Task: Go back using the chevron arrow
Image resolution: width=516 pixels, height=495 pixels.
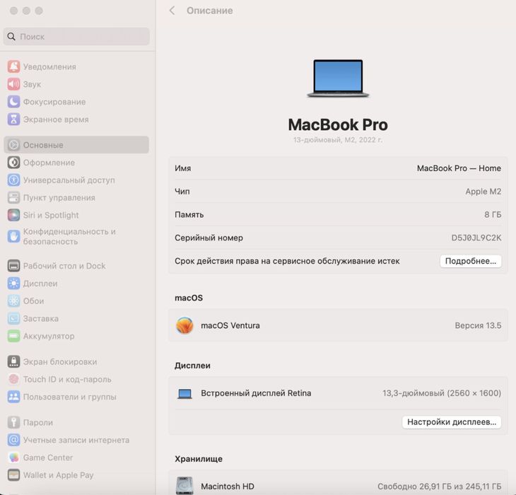Action: 172,11
